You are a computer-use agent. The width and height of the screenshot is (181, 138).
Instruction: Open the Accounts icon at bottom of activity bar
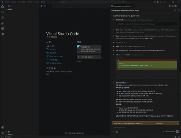click(3, 127)
